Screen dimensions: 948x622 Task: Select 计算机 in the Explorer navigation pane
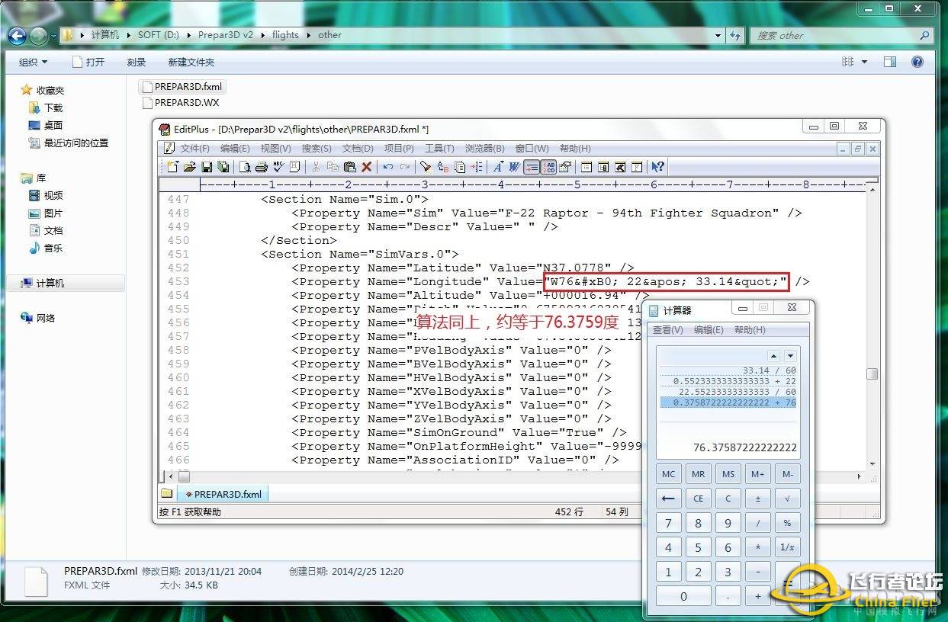(x=50, y=283)
